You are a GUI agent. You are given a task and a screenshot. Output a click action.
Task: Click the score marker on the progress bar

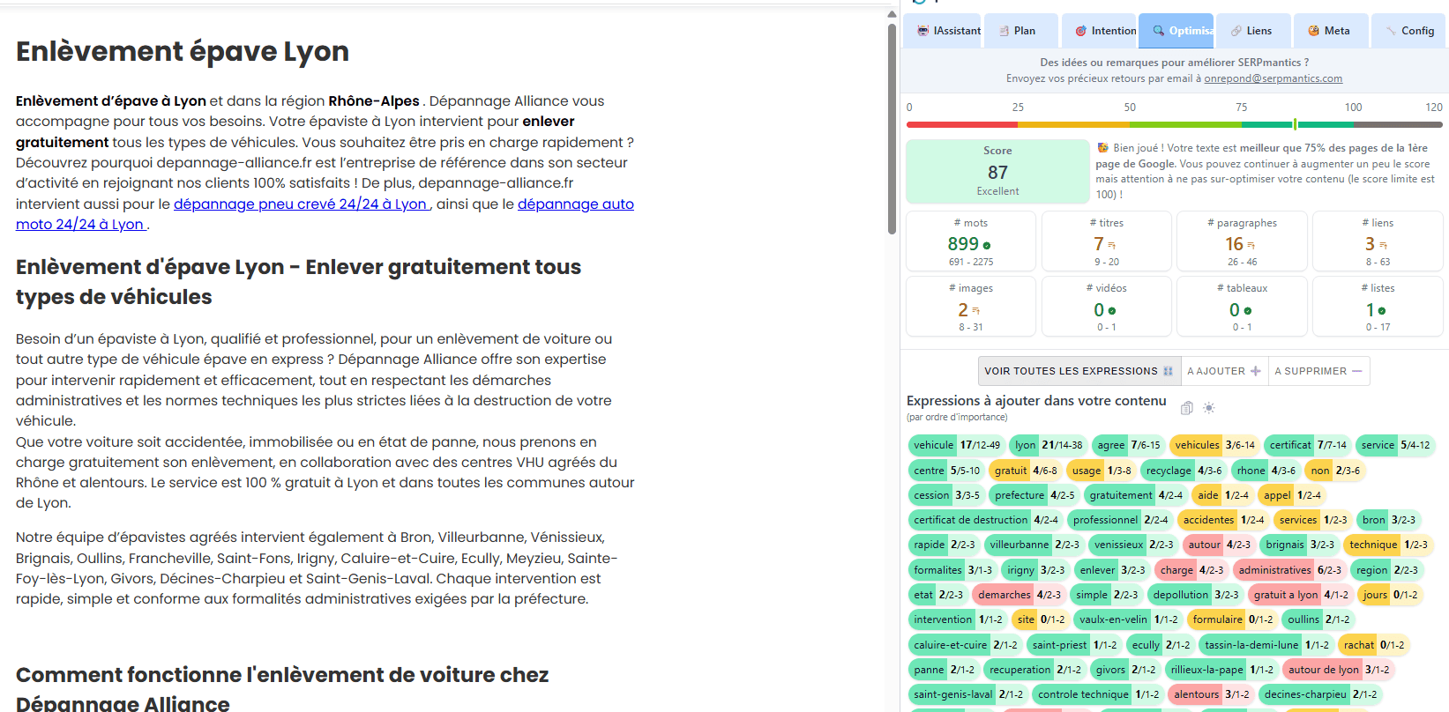pyautogui.click(x=1295, y=124)
